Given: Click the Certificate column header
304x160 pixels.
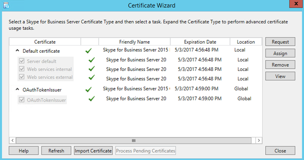Looking at the screenshot, I should coord(45,42).
